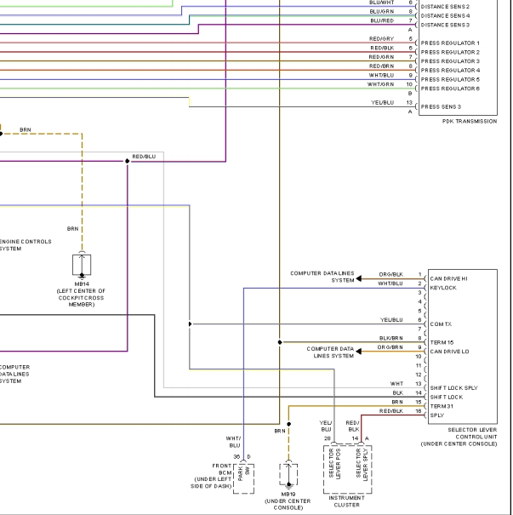This screenshot has height=515, width=513.
Task: Click the INSTRUMENT CLUSTER caption
Action: pos(346,501)
